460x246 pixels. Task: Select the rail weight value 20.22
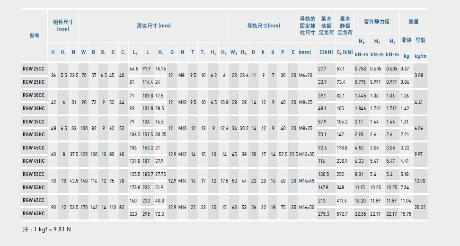coord(420,207)
